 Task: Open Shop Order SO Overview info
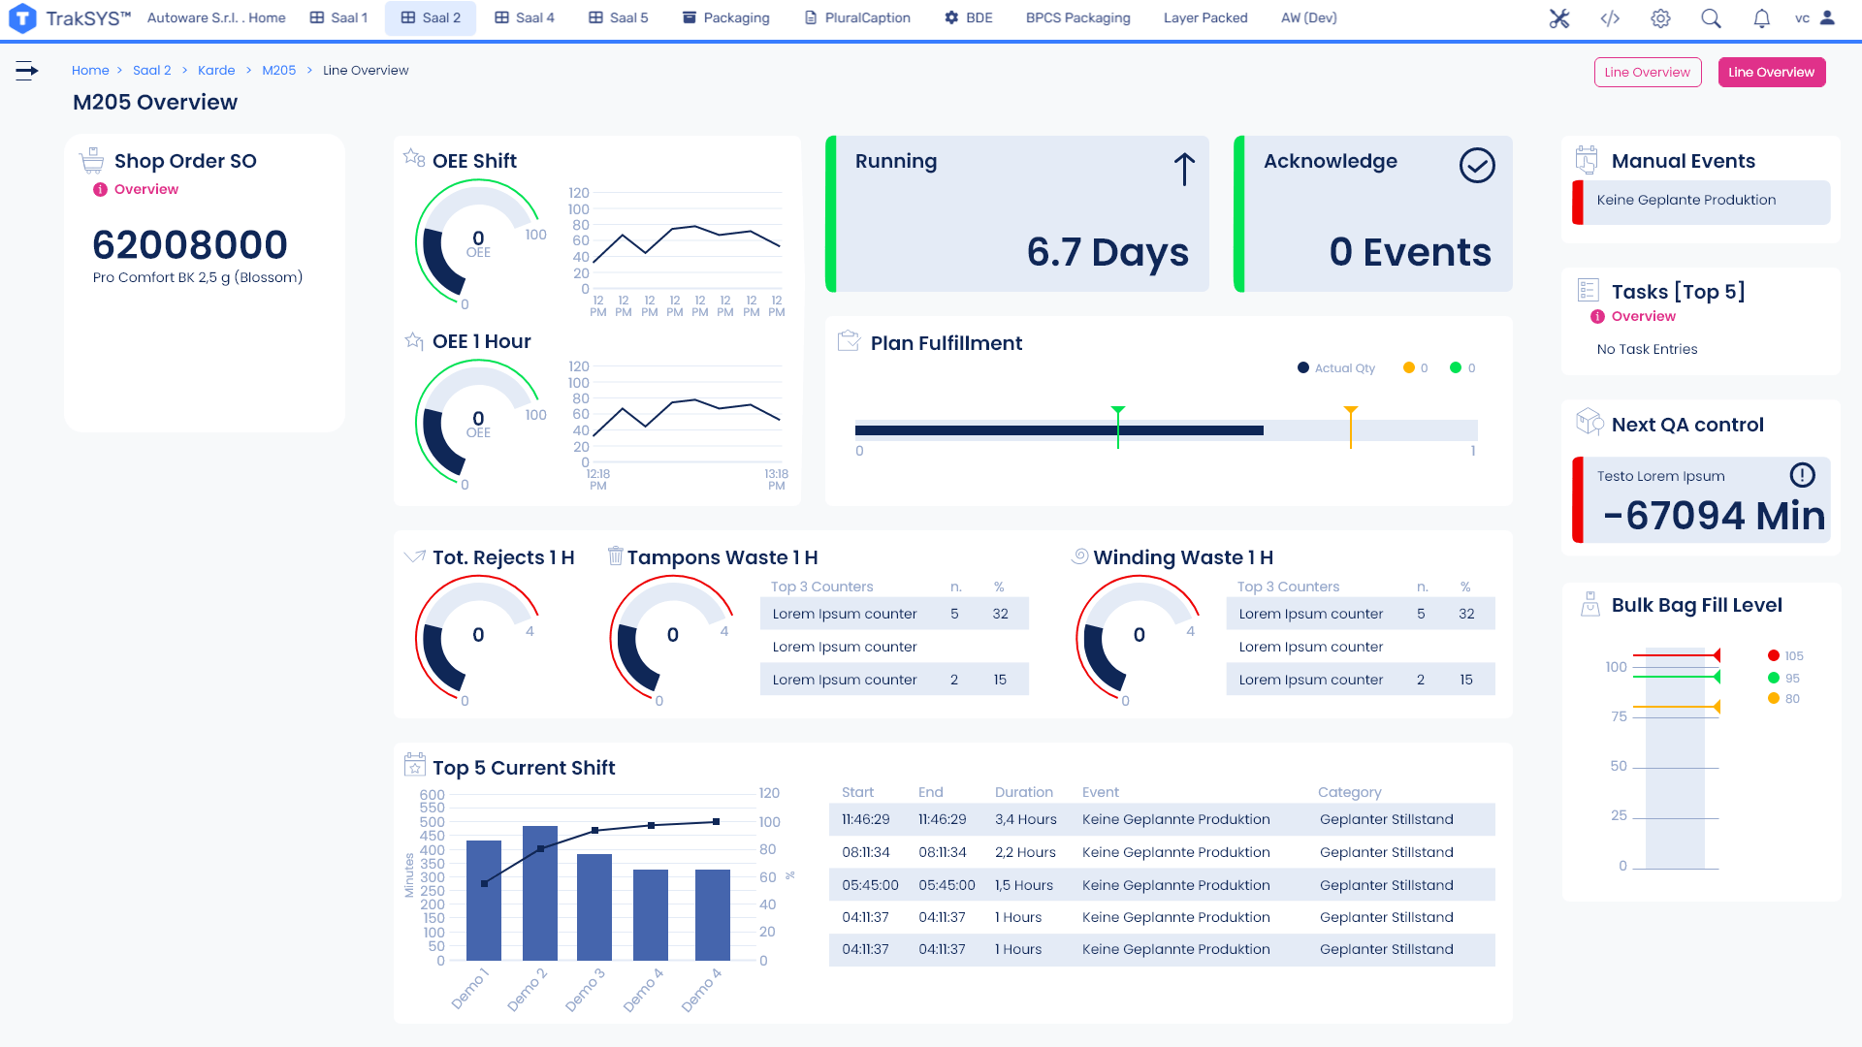pyautogui.click(x=145, y=189)
